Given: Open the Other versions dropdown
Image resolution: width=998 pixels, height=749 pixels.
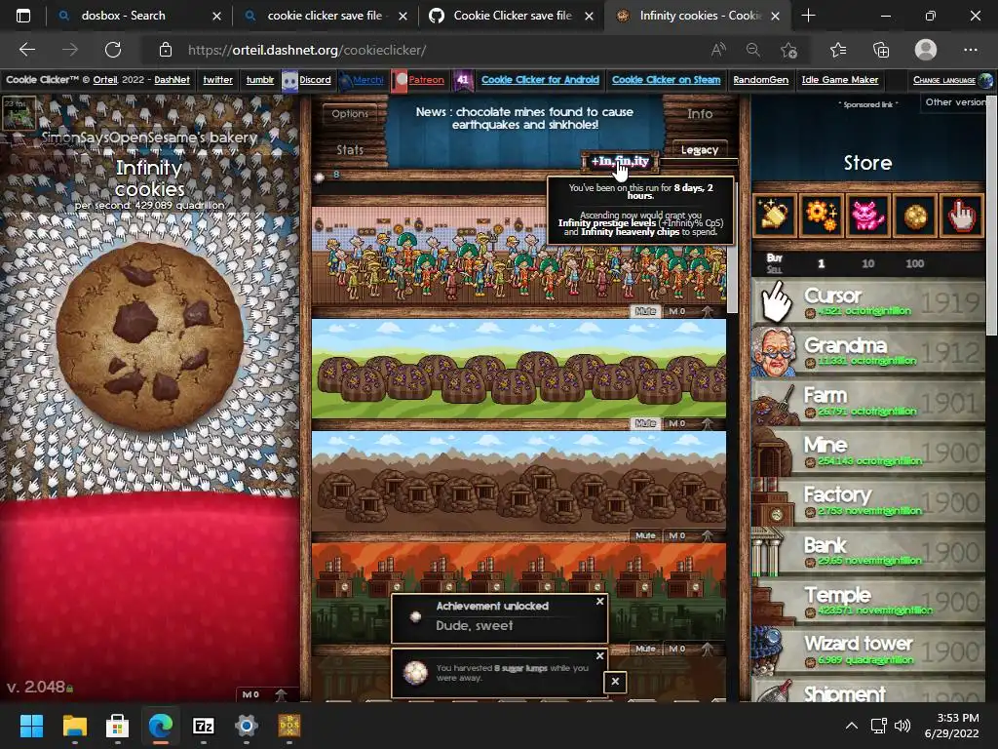Looking at the screenshot, I should pyautogui.click(x=955, y=101).
